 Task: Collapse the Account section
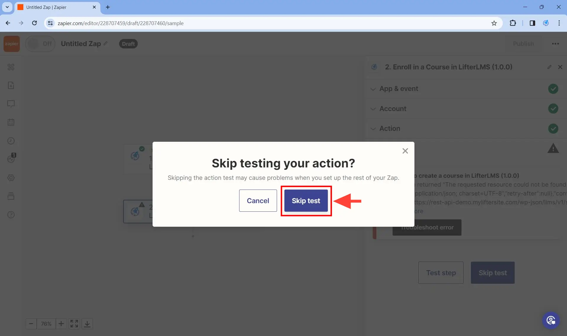373,109
